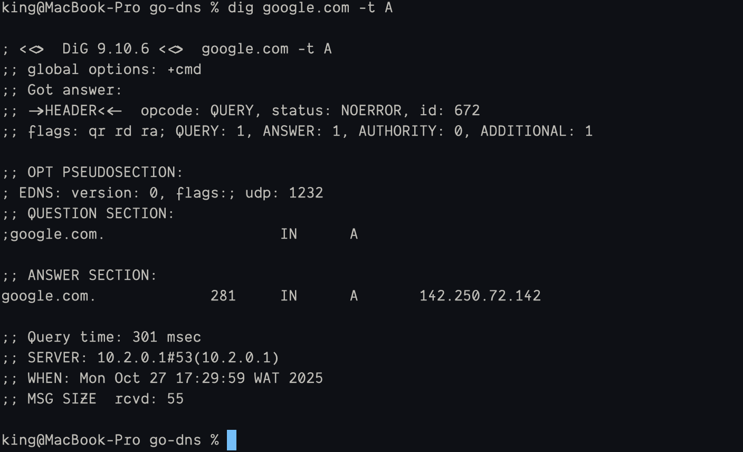
Task: Select the udp size value 1232
Action: (306, 193)
